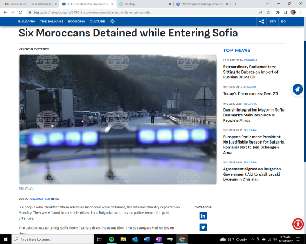306x244 pixels.
Task: Open Spotify from the taskbar
Action: tap(111, 239)
